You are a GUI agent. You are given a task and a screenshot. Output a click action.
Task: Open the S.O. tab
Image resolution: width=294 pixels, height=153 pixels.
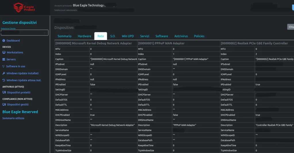tap(113, 36)
